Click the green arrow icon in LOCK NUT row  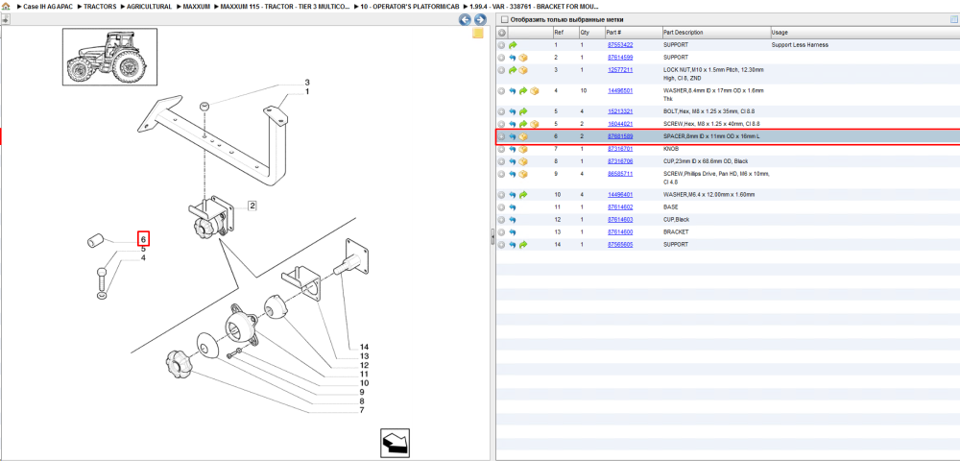513,70
